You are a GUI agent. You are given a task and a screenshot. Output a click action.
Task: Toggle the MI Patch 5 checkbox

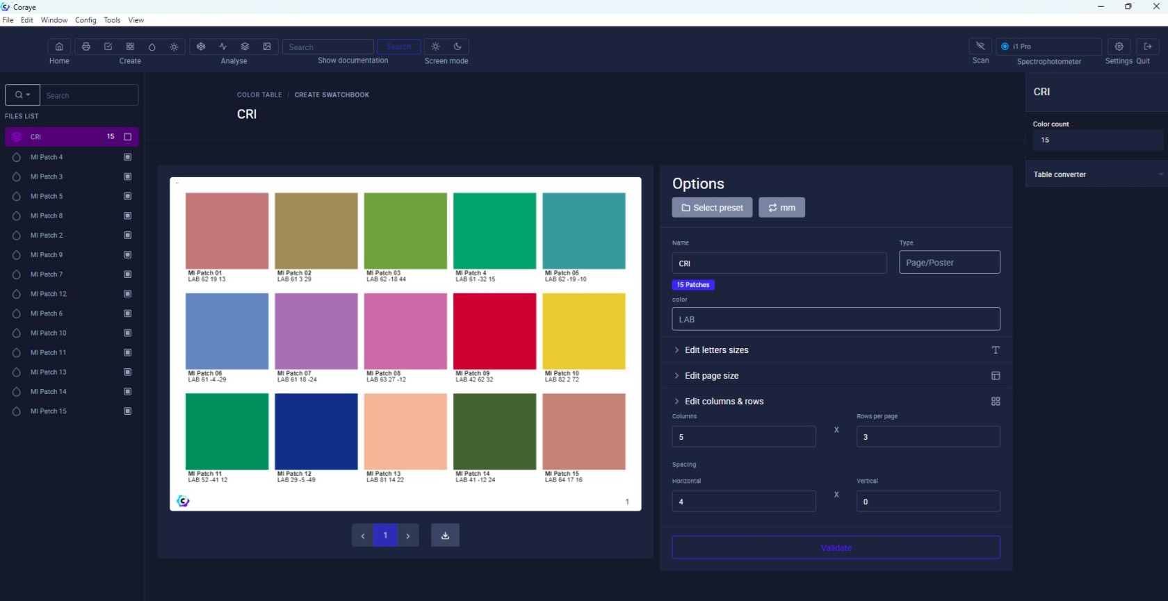click(x=128, y=196)
